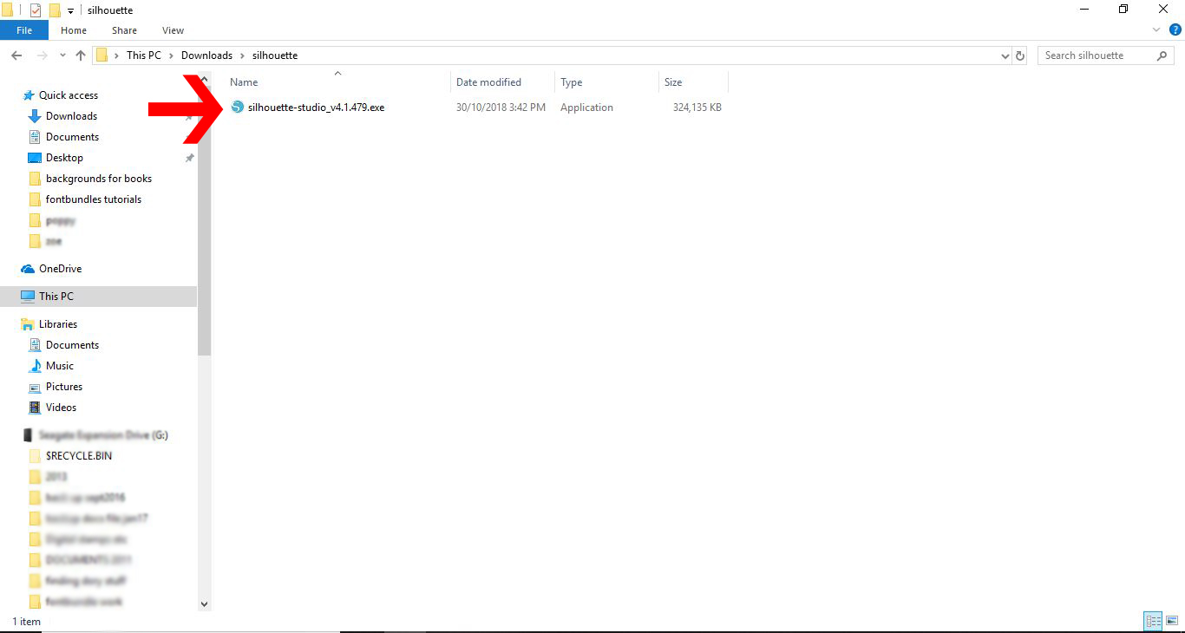This screenshot has width=1185, height=633.
Task: Expand the chevron after This PC in the address bar
Action: point(171,55)
